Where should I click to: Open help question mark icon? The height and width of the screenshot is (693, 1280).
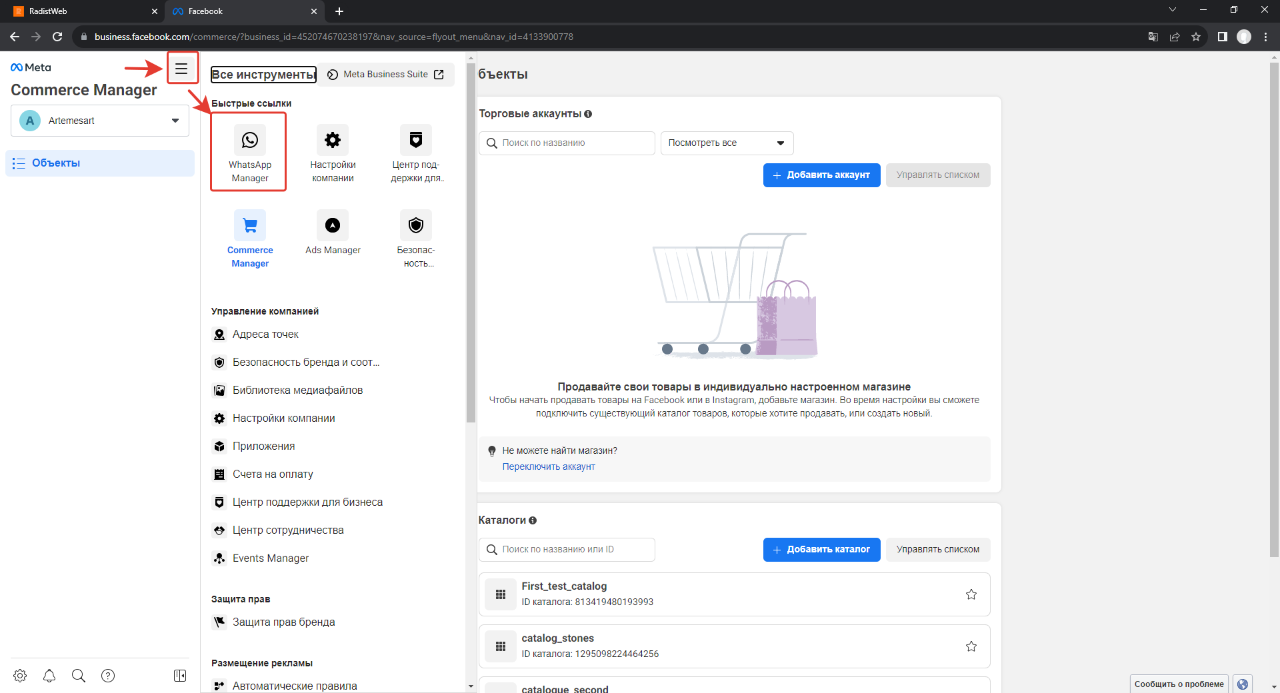coord(108,676)
